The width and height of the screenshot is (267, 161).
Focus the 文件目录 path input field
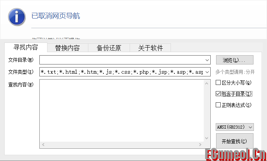pos(122,60)
